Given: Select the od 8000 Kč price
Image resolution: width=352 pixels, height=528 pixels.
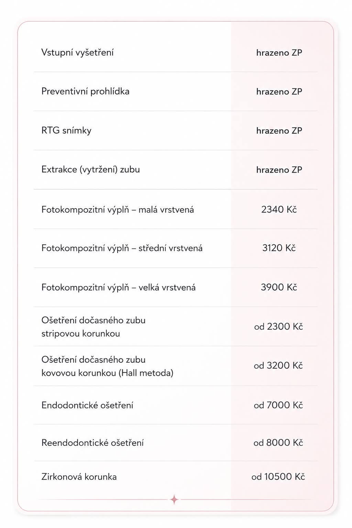Looking at the screenshot, I should click(278, 443).
